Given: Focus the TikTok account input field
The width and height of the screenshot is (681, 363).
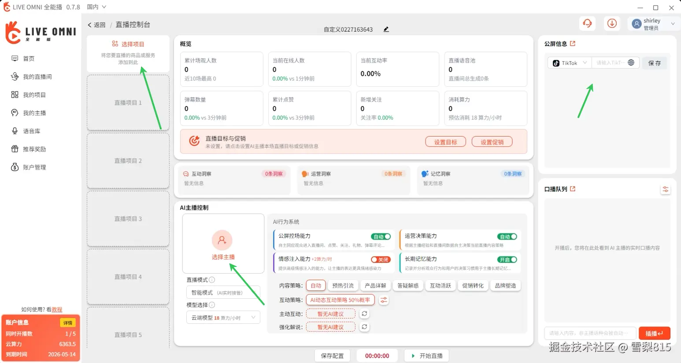Looking at the screenshot, I should point(615,63).
